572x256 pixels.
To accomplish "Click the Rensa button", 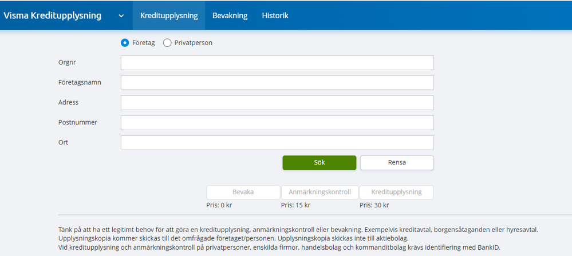I will (397, 163).
